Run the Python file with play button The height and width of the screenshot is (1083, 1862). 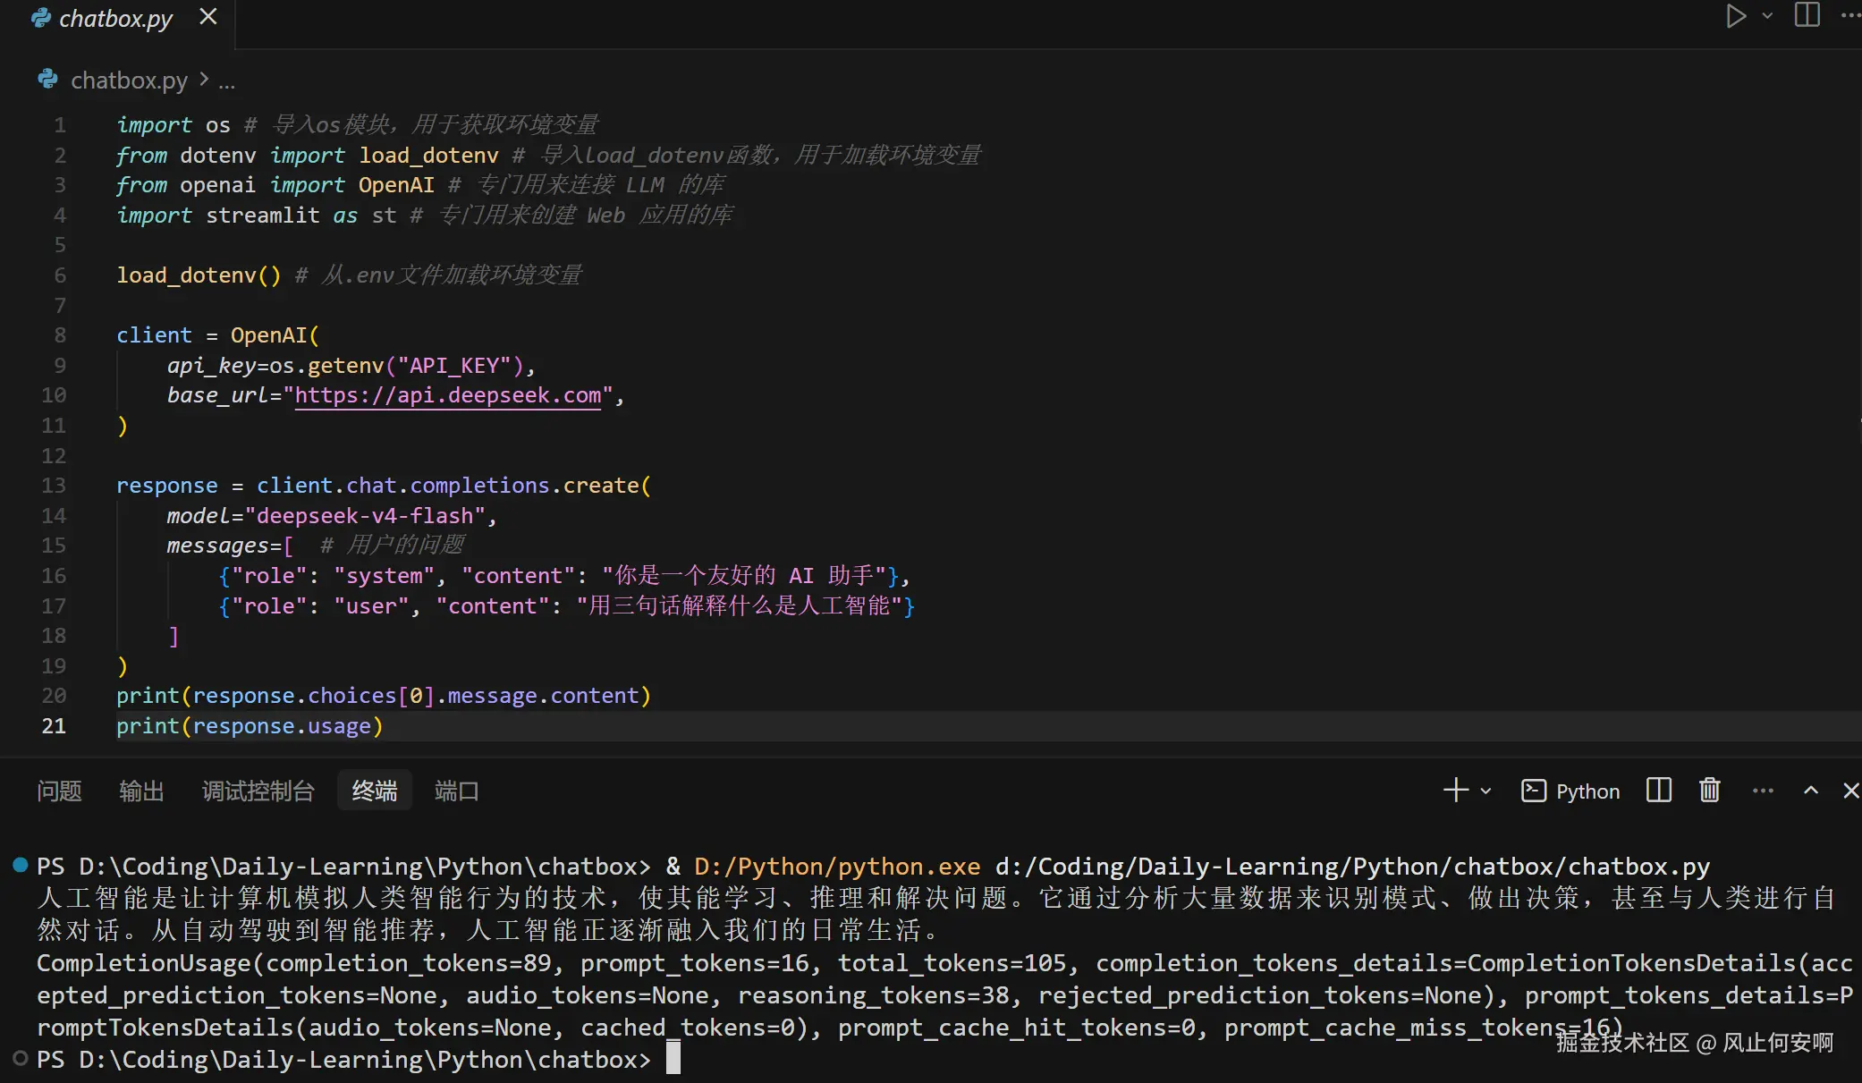1736,16
